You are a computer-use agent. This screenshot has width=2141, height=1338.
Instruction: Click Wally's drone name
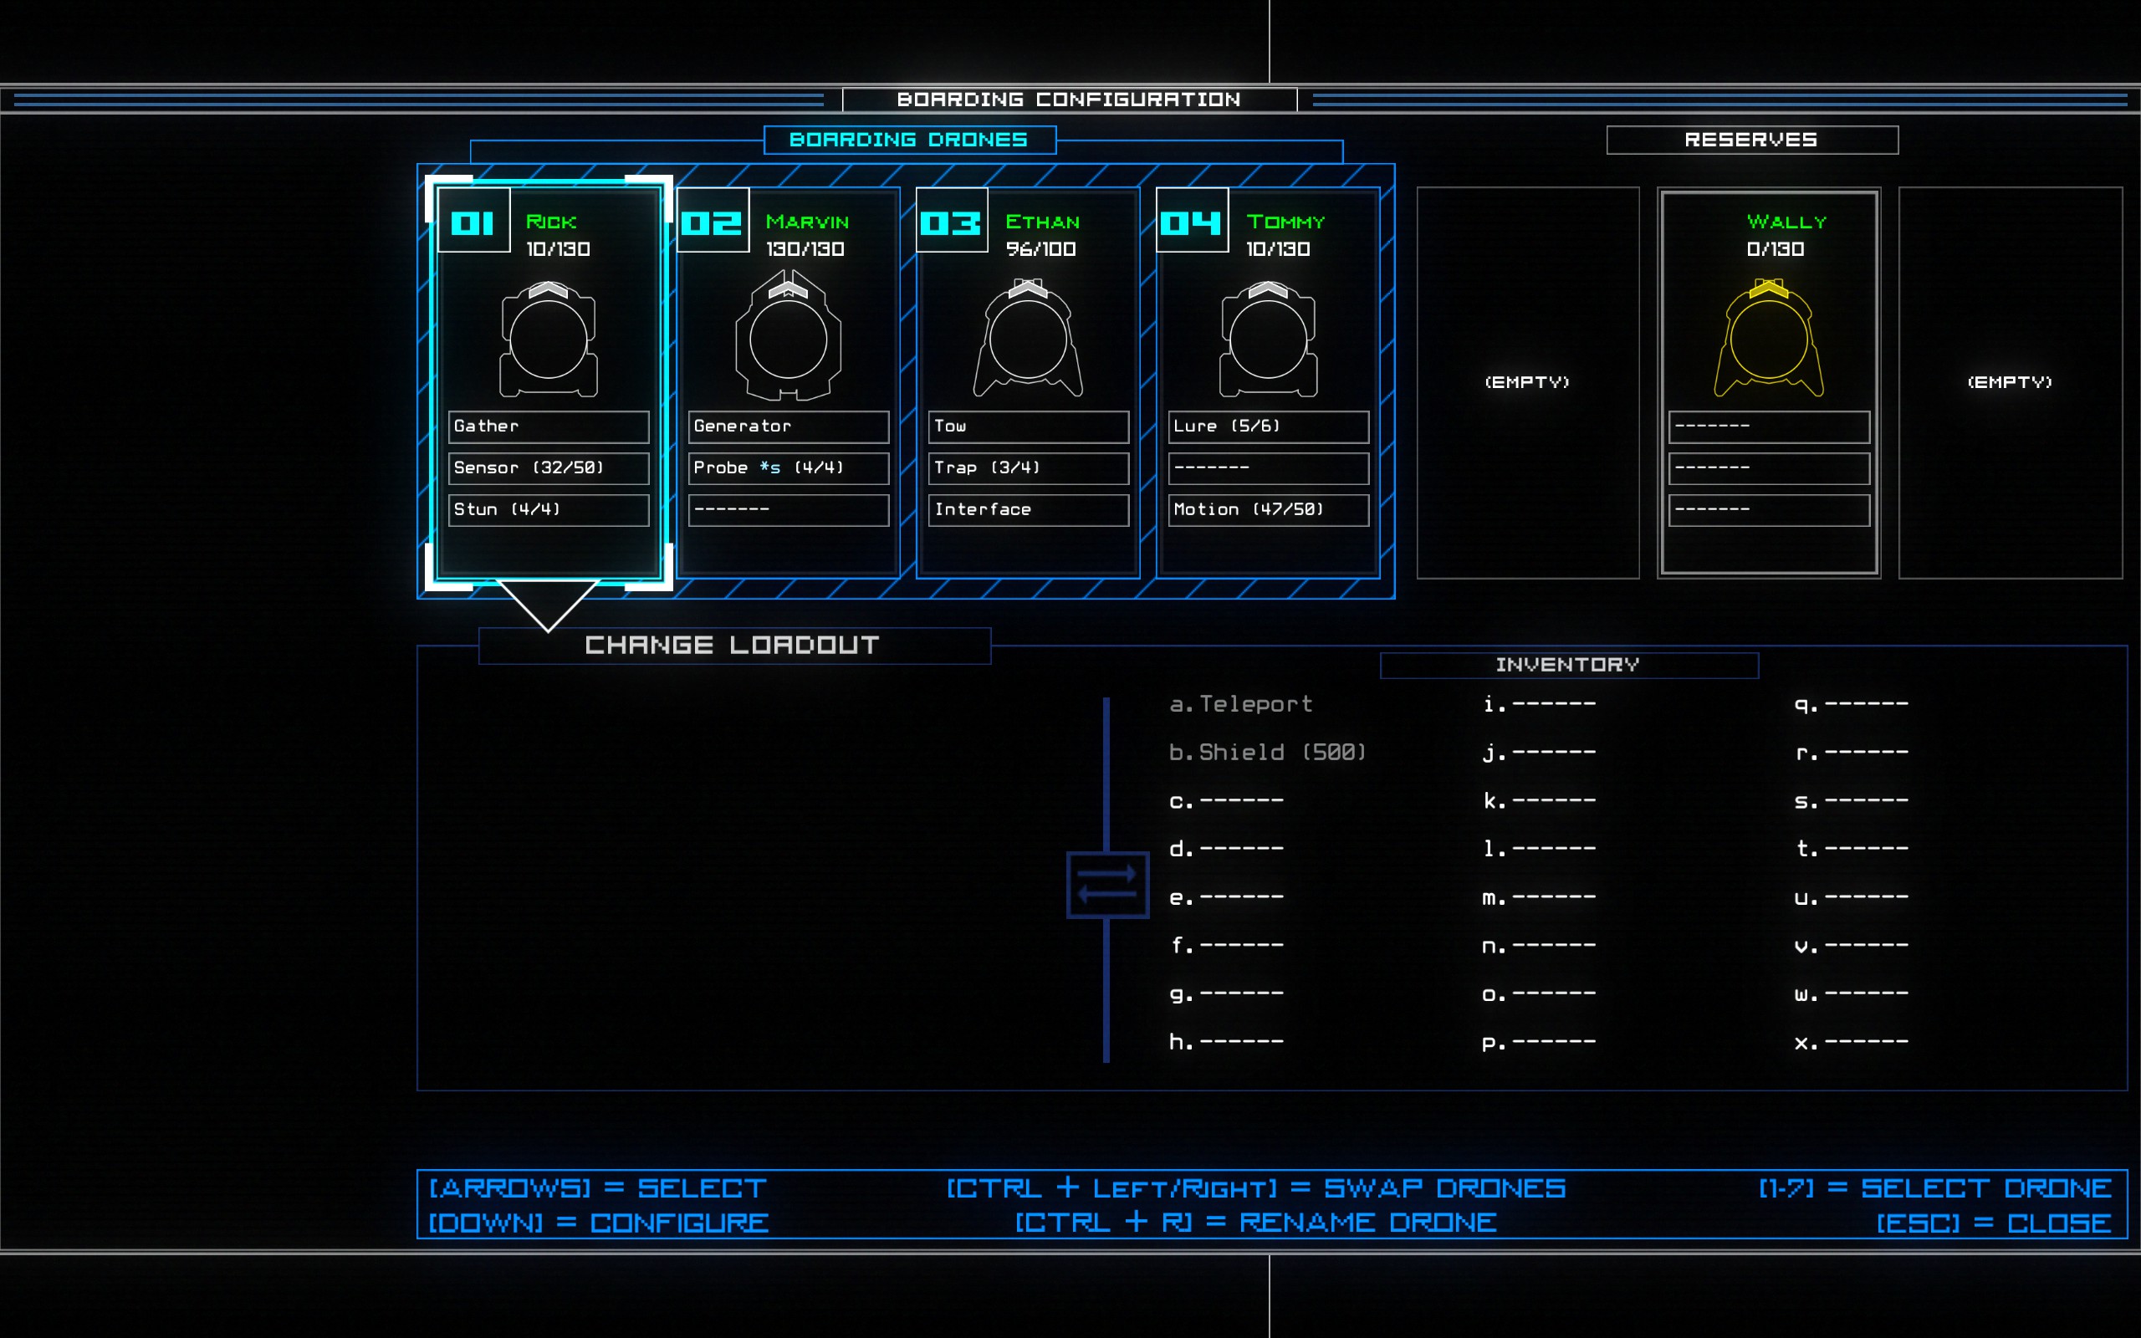1786,222
